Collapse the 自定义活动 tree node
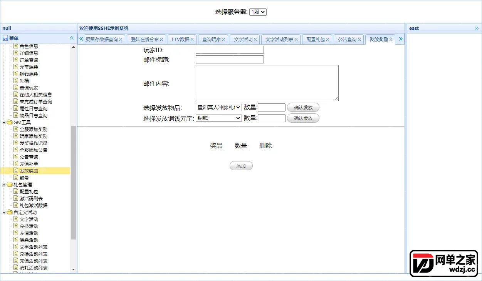Screen dimensions: 482x281 point(4,212)
